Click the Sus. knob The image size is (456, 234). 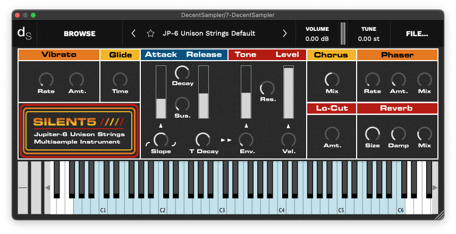click(x=182, y=104)
